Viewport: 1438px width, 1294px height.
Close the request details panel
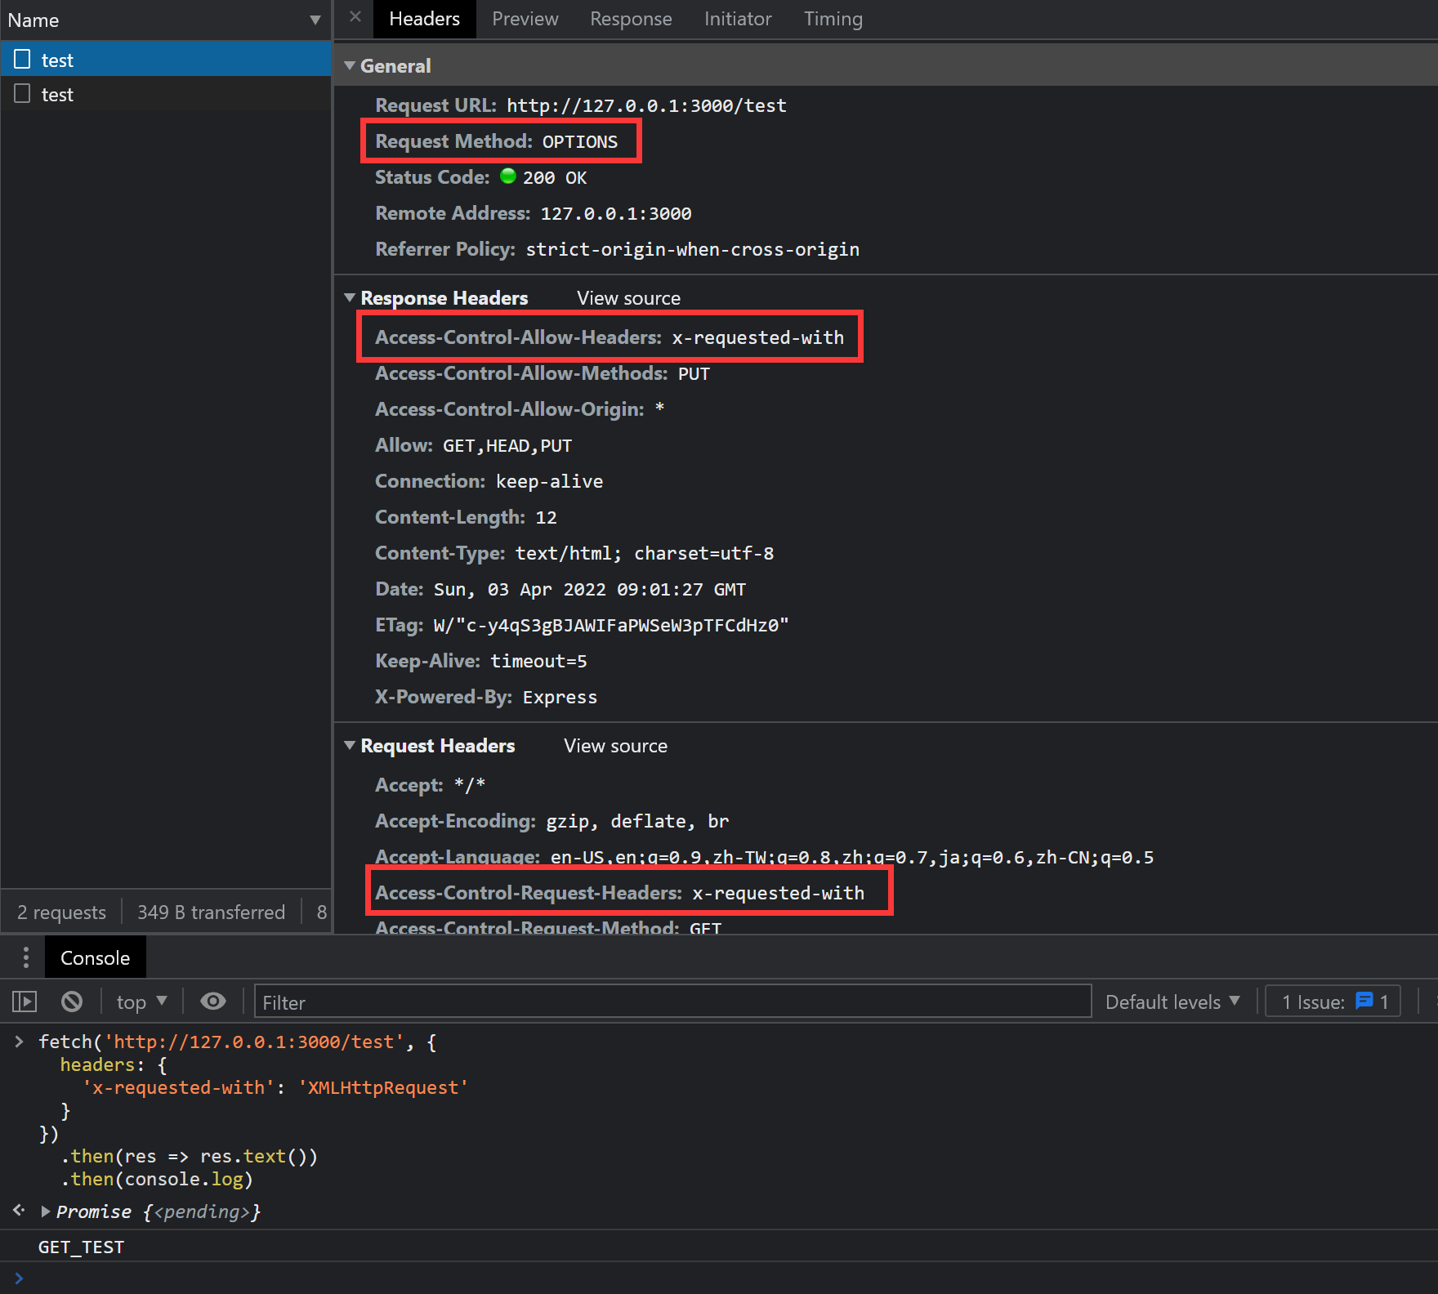(x=355, y=17)
